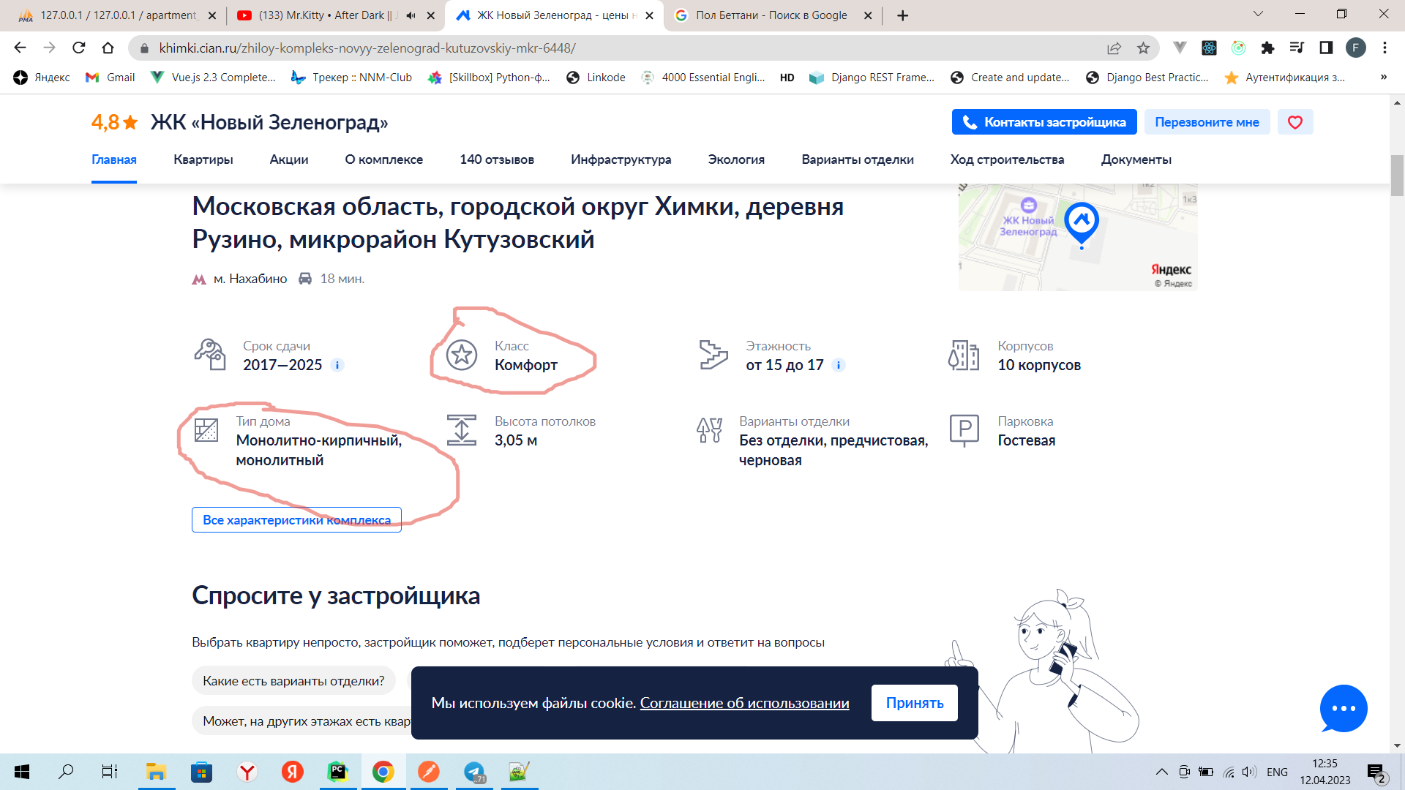Mute the YouTube tab audio icon

[411, 15]
